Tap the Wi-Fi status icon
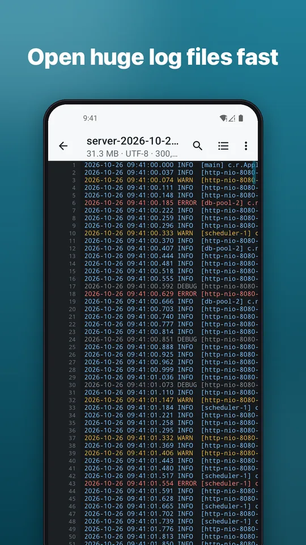 coord(223,118)
